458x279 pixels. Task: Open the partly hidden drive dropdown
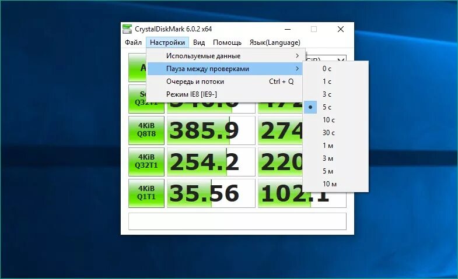[341, 58]
